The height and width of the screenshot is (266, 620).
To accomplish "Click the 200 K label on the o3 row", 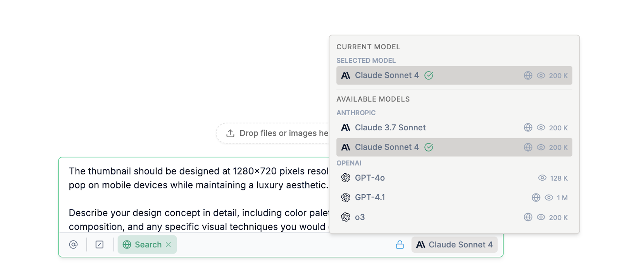I will tap(558, 218).
